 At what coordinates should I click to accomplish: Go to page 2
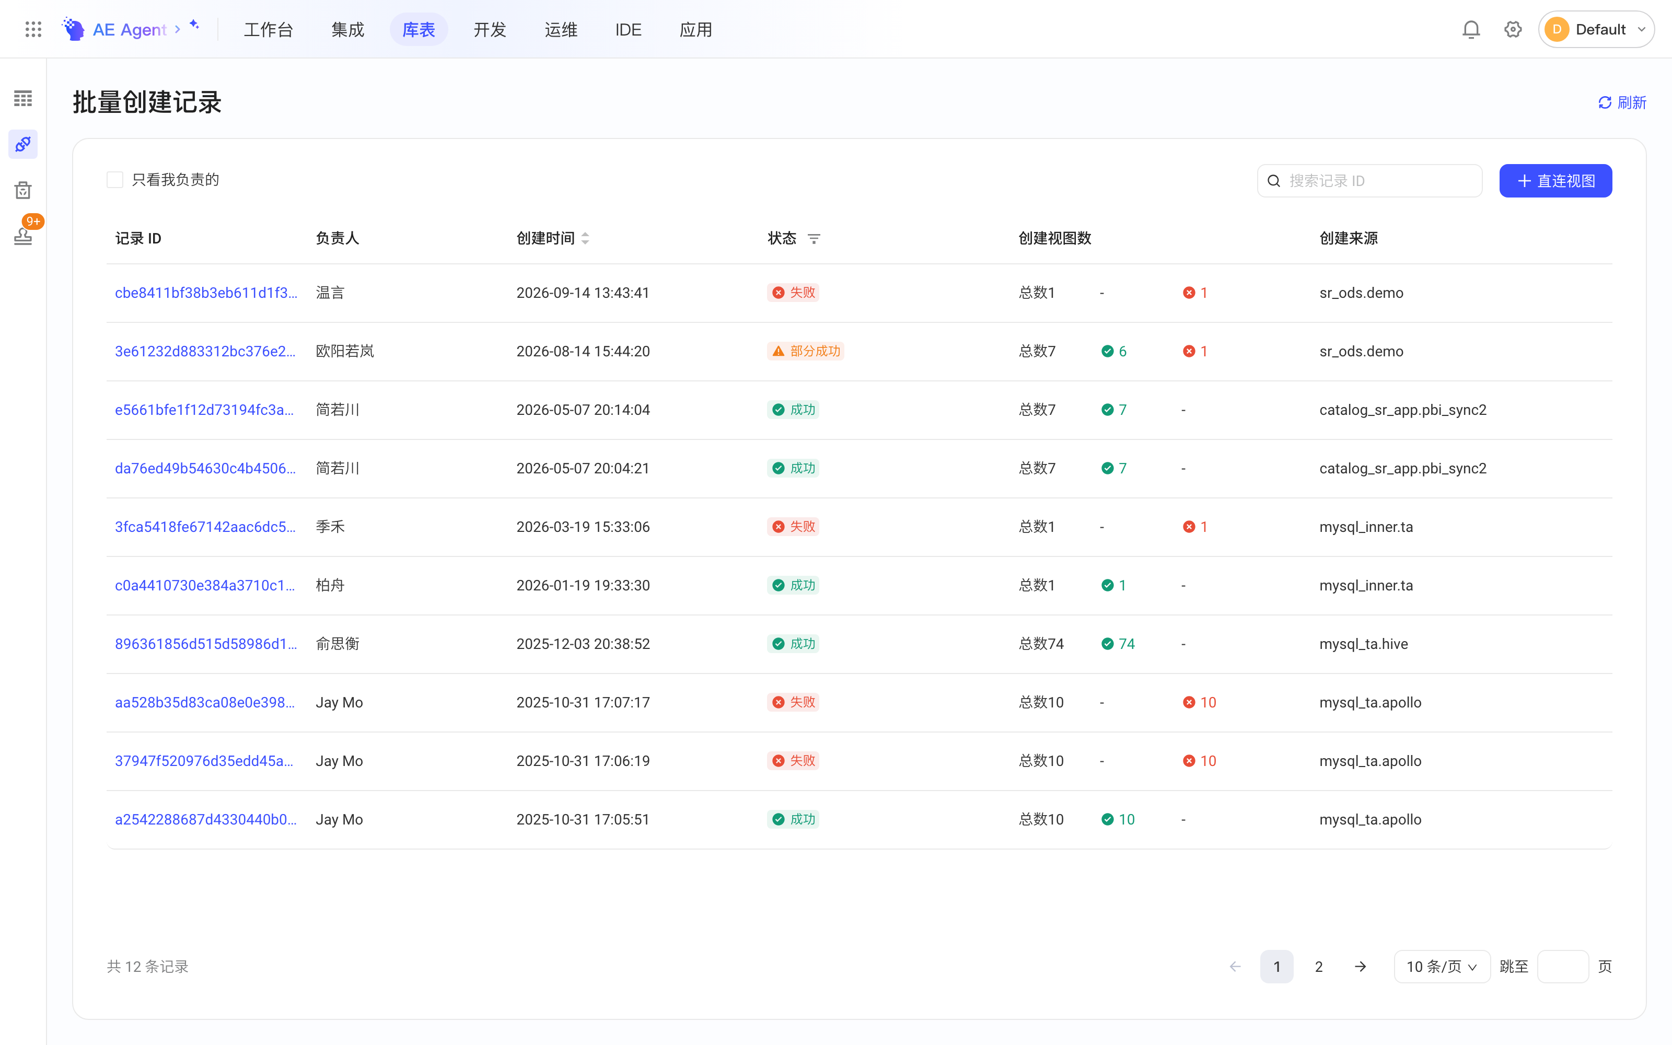1318,967
